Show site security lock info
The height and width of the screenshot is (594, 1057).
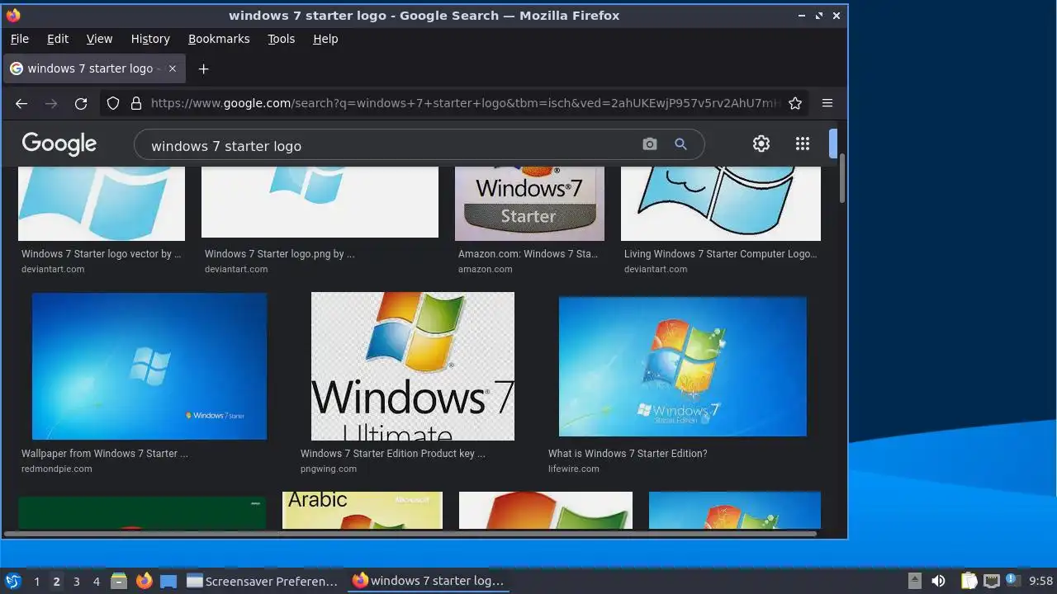(x=135, y=103)
